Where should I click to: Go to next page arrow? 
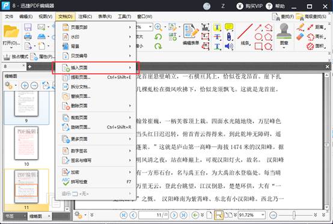174,215
